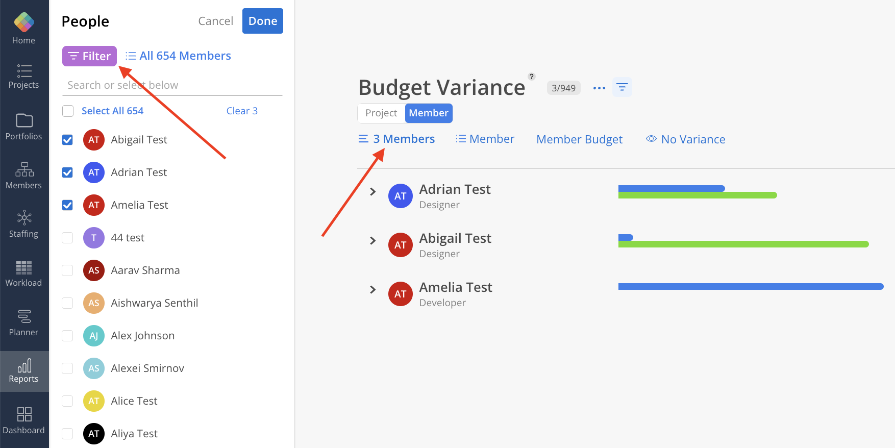Image resolution: width=895 pixels, height=448 pixels.
Task: Click the Select All 654 link
Action: pos(112,111)
